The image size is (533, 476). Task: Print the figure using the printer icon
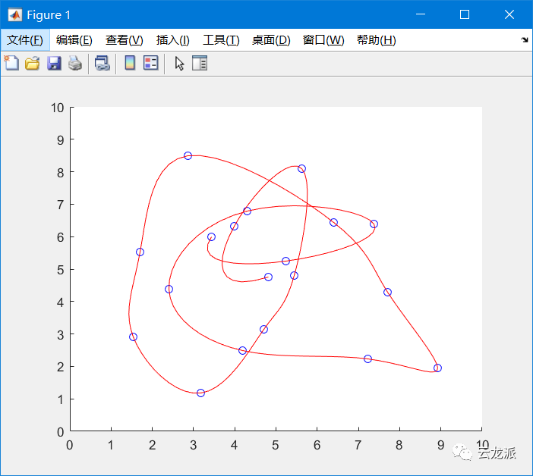[x=75, y=63]
